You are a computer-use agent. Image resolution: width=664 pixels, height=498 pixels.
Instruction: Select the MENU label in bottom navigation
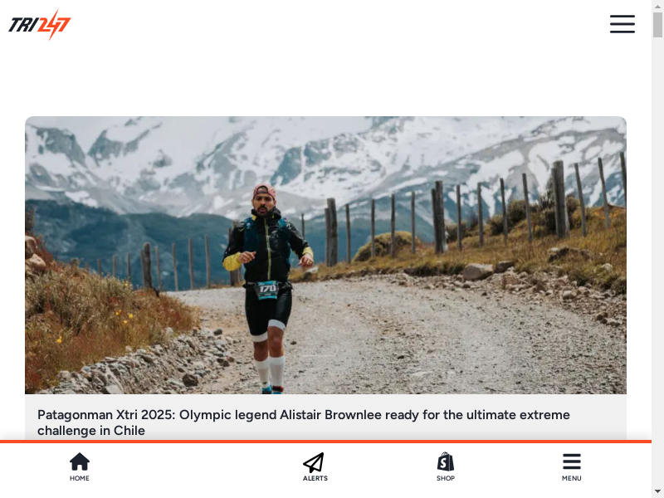pyautogui.click(x=572, y=478)
